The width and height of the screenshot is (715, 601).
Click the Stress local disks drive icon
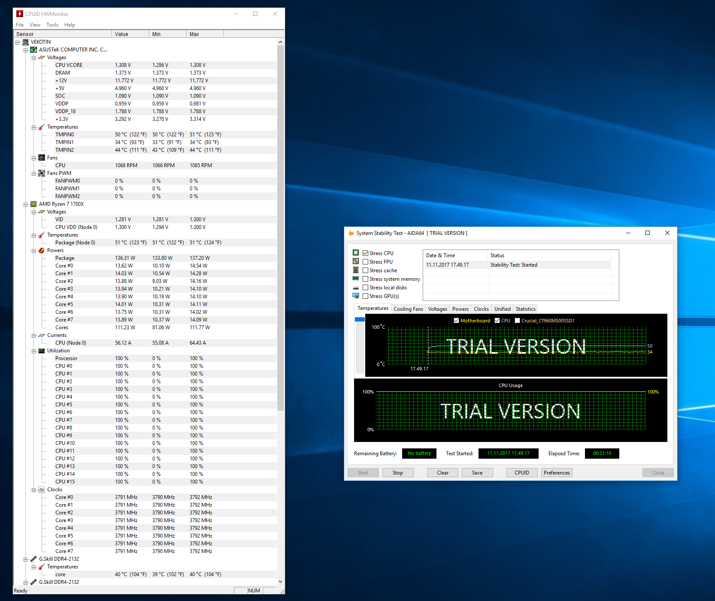356,288
